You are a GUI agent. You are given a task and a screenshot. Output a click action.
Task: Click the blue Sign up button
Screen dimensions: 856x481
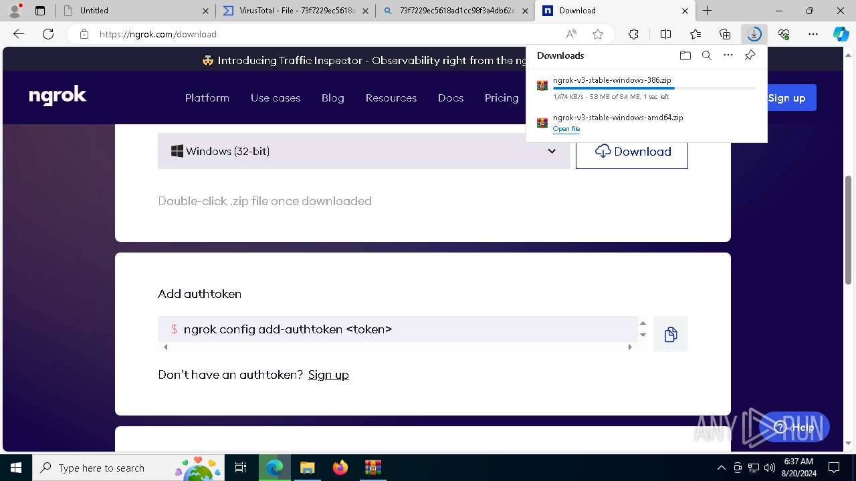pyautogui.click(x=790, y=98)
